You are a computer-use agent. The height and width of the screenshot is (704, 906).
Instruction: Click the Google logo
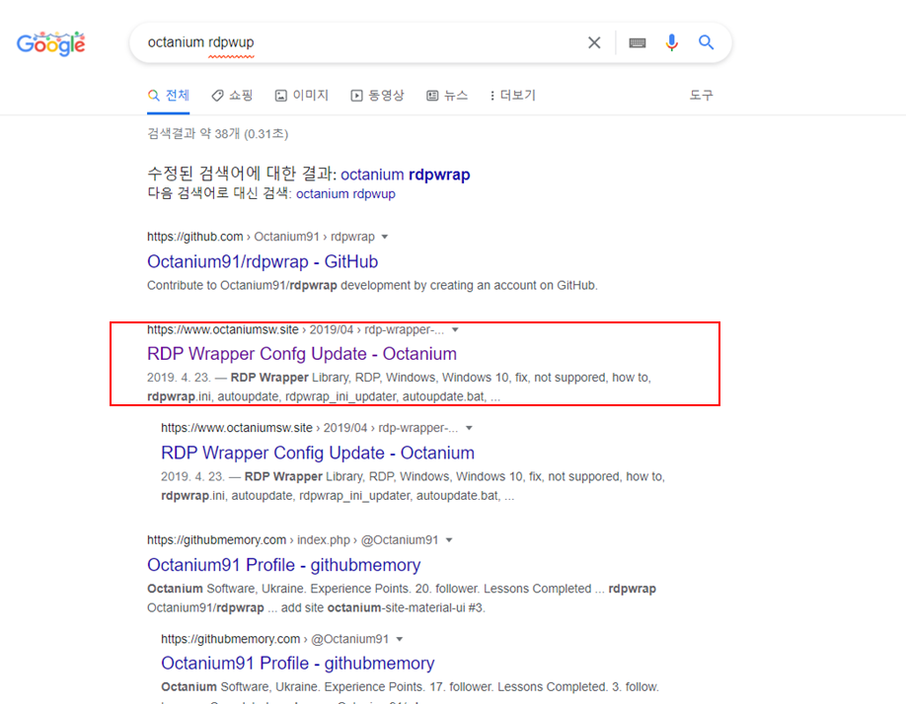(51, 43)
